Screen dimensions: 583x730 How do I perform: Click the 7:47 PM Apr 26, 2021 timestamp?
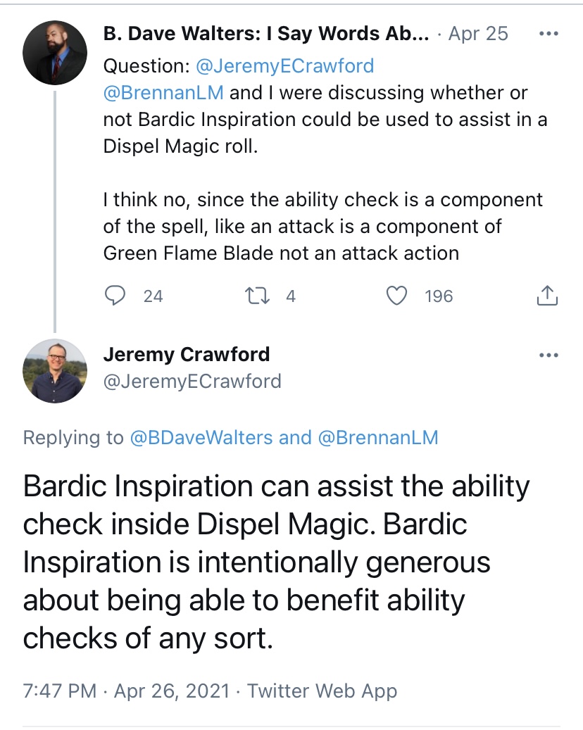127,691
